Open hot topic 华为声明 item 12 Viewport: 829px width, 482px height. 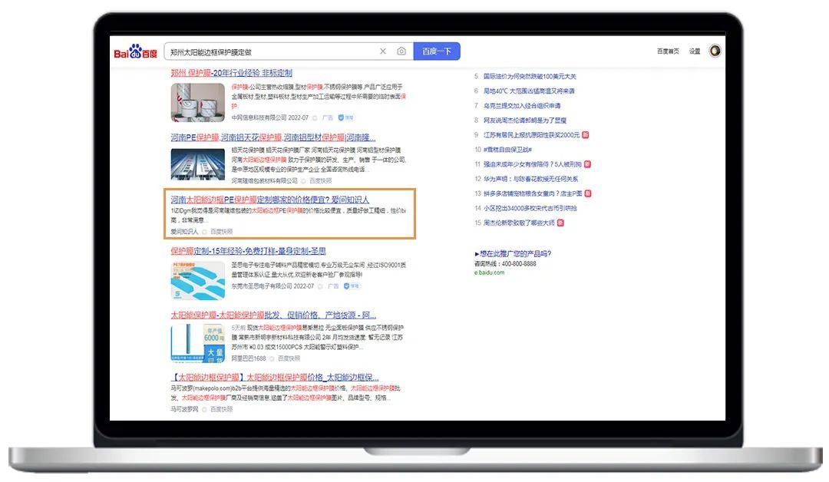point(531,179)
